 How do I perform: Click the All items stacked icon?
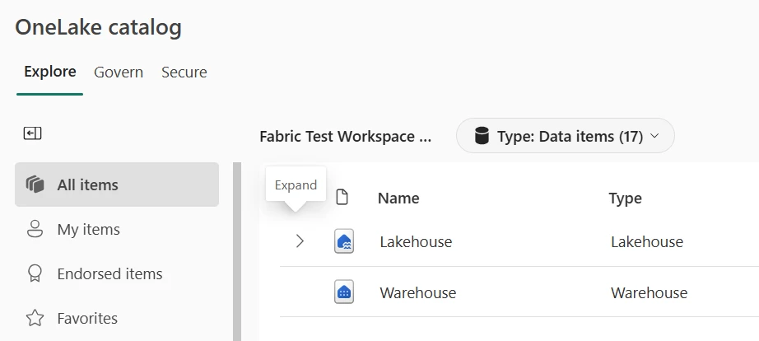35,185
